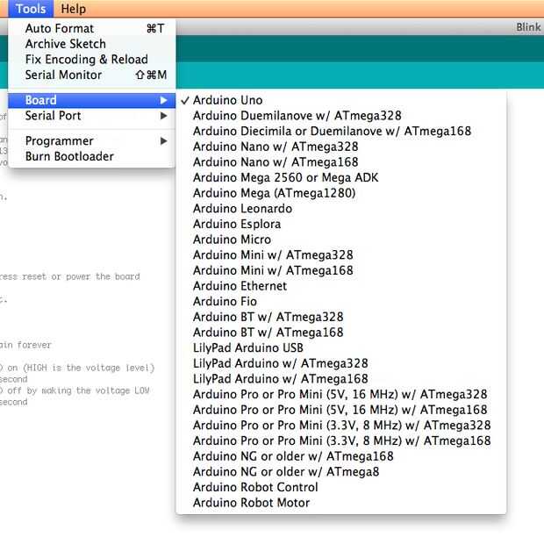544x537 pixels.
Task: Open the Help menu
Action: pos(73,9)
